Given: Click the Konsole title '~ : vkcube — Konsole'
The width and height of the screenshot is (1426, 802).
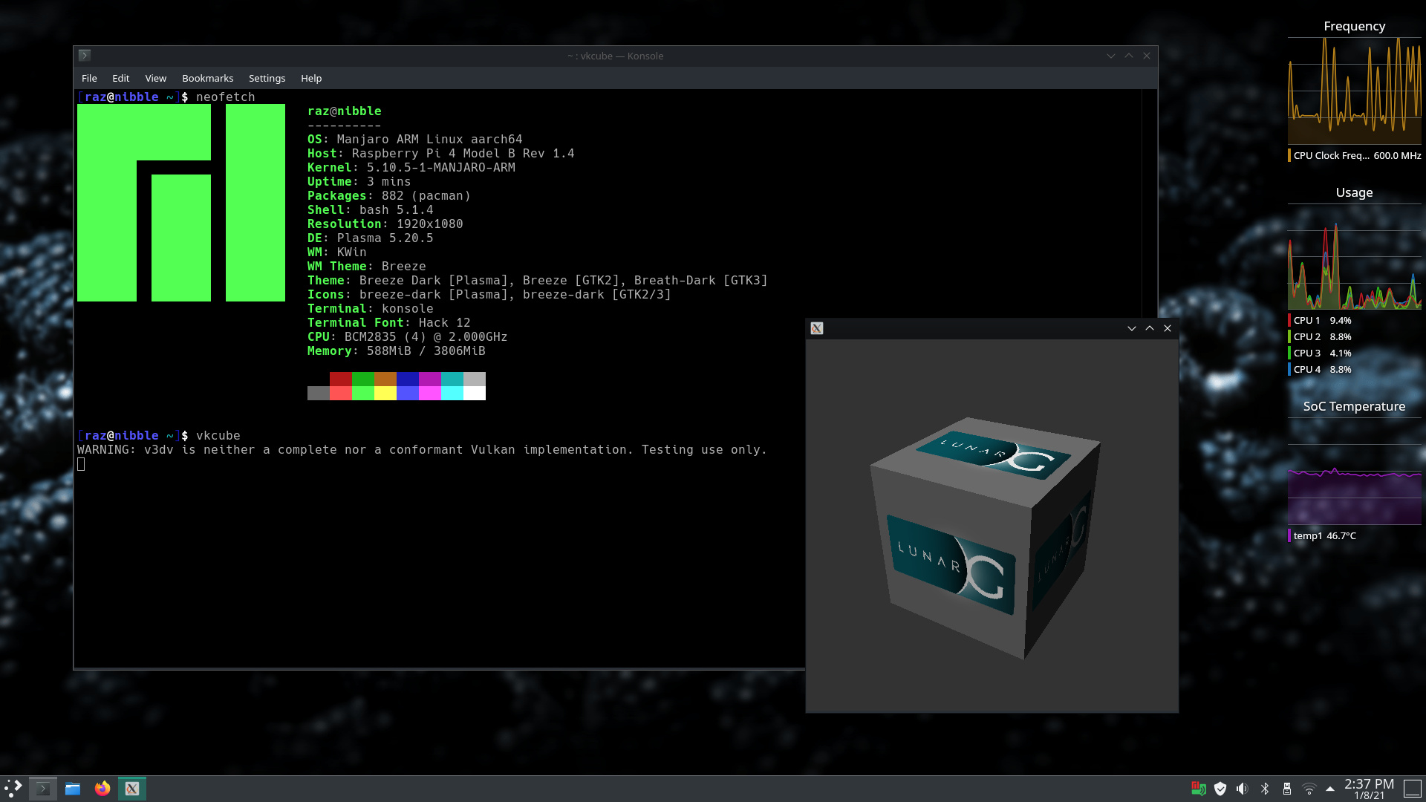Looking at the screenshot, I should coord(616,56).
